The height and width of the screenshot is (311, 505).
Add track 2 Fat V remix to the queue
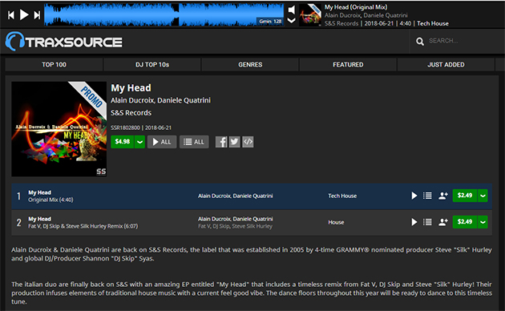[x=427, y=222]
